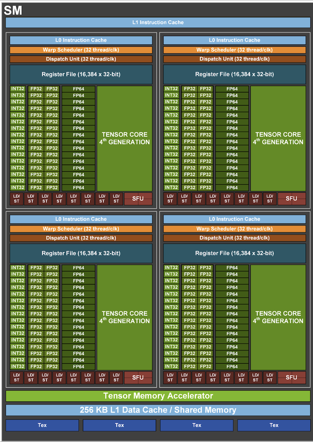Select the SFU unit in the bottom-right quadrant
The width and height of the screenshot is (313, 442).
tap(292, 377)
